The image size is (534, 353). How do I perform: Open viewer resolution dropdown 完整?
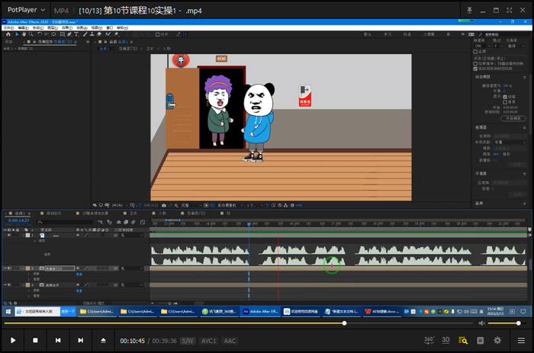[191, 205]
